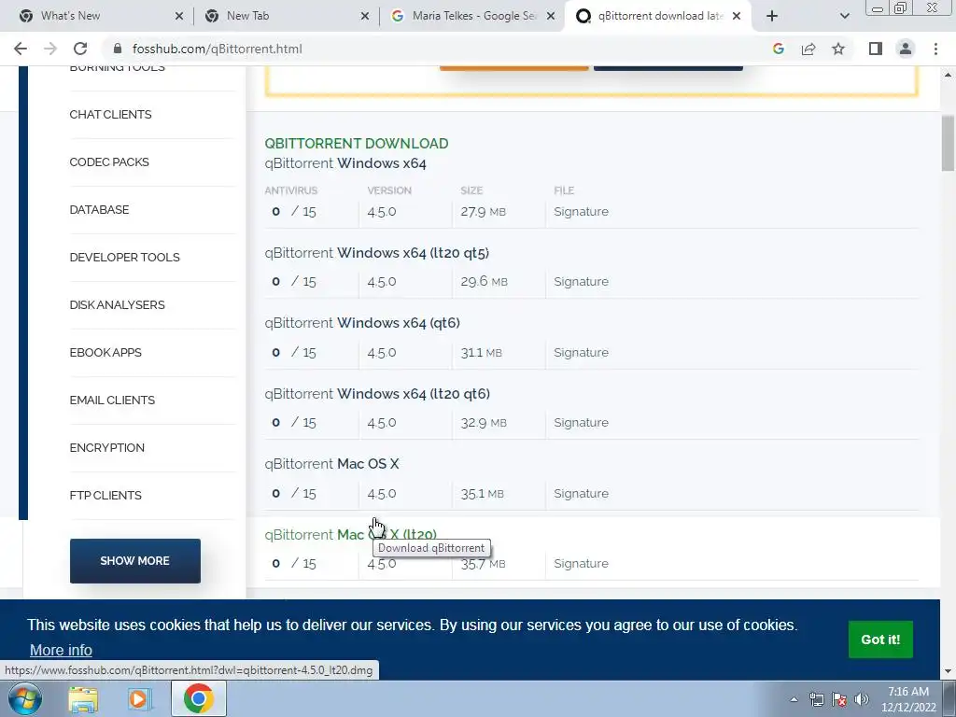Share this page via share icon

[808, 49]
